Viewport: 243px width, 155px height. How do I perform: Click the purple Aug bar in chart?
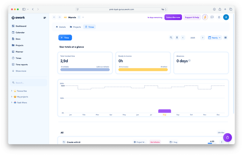pyautogui.click(x=165, y=111)
